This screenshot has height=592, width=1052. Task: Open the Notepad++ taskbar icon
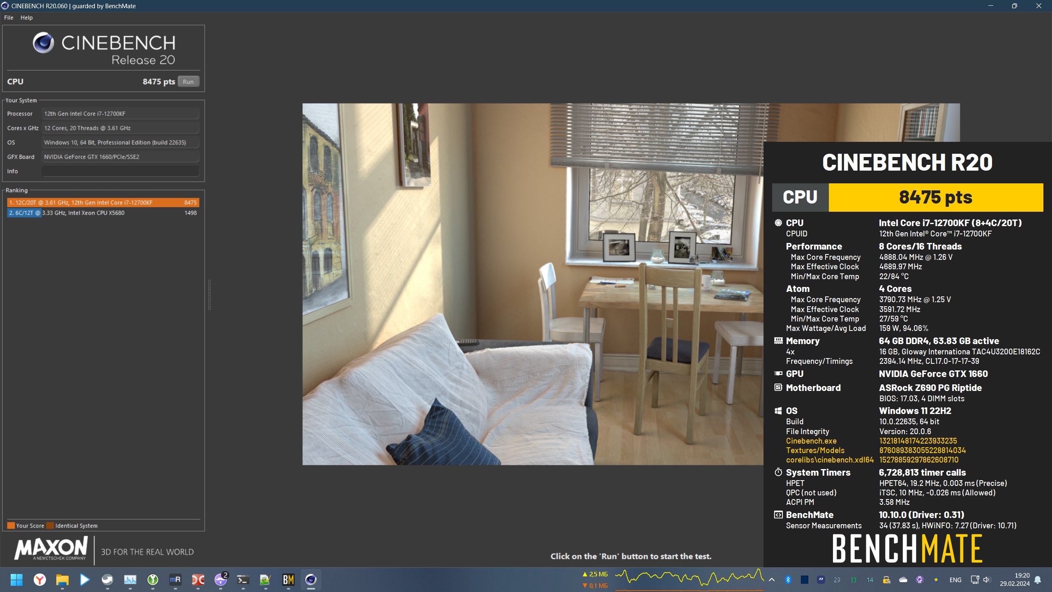[265, 580]
